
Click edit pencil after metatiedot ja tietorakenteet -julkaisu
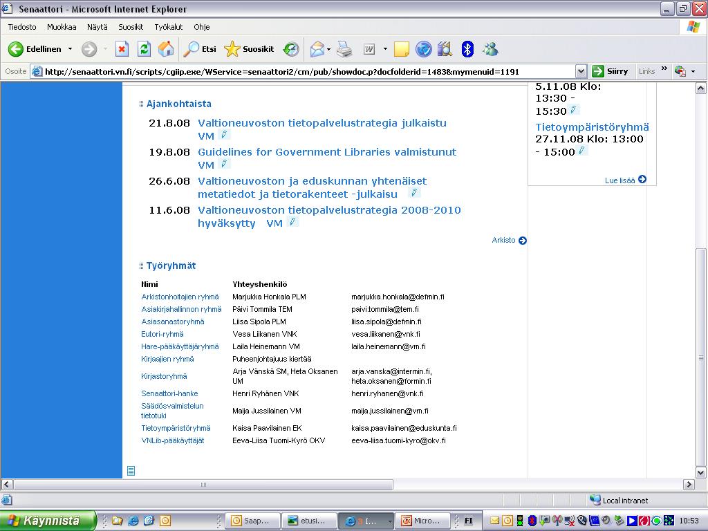click(x=414, y=193)
